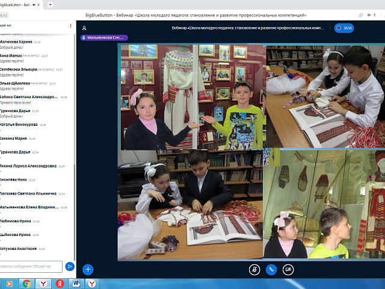
Task: Click the public chat message input field
Action: pos(31,266)
